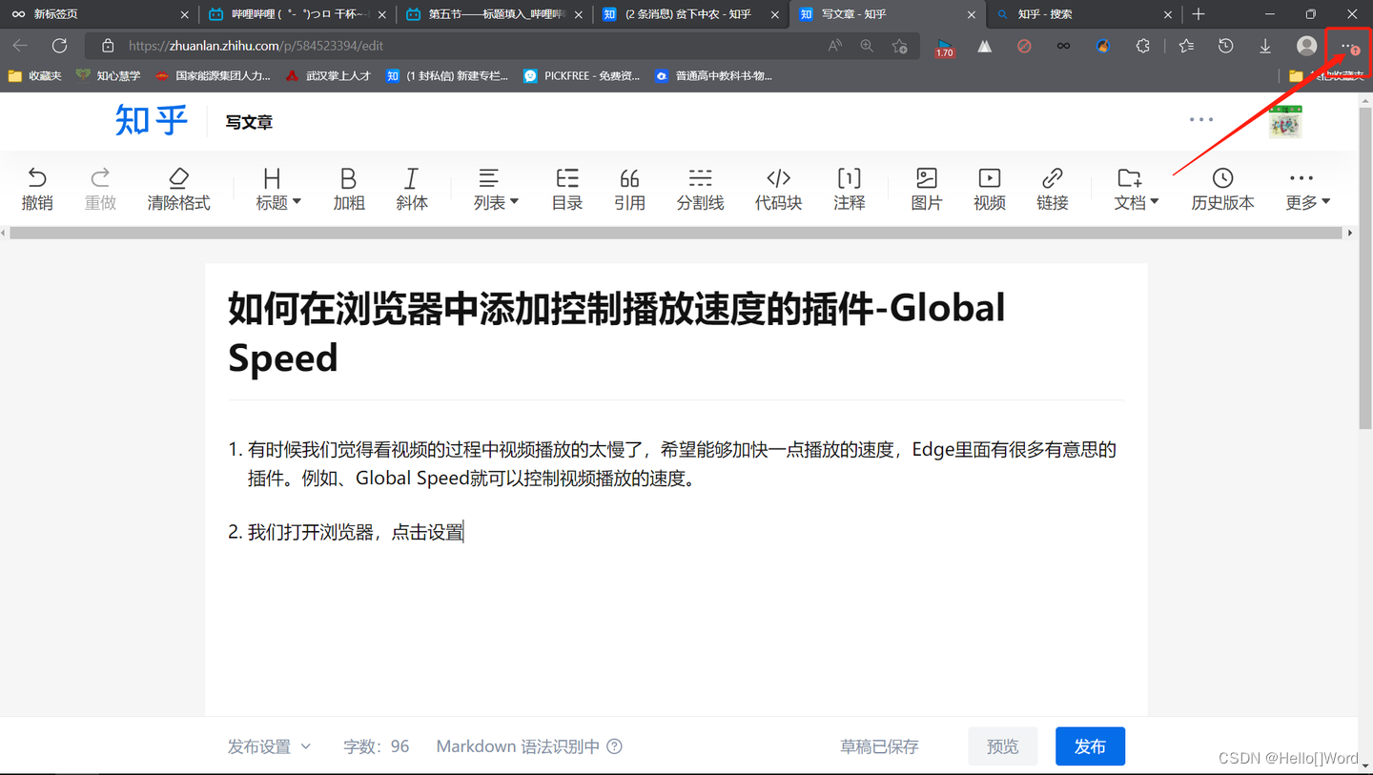
Task: Switch to the 知乎 - 搜索 tab
Action: click(1084, 14)
